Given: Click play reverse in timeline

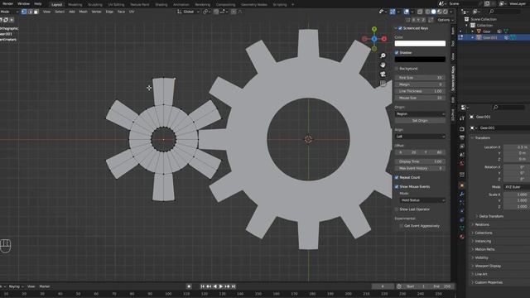Looking at the screenshot, I should pos(215,286).
